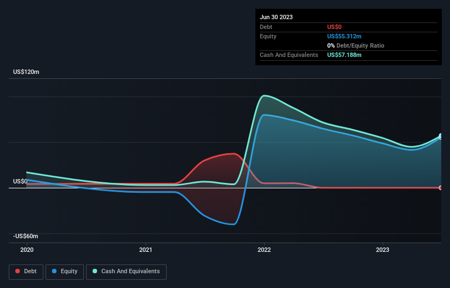Toggle the Equity series legend button

click(65, 272)
